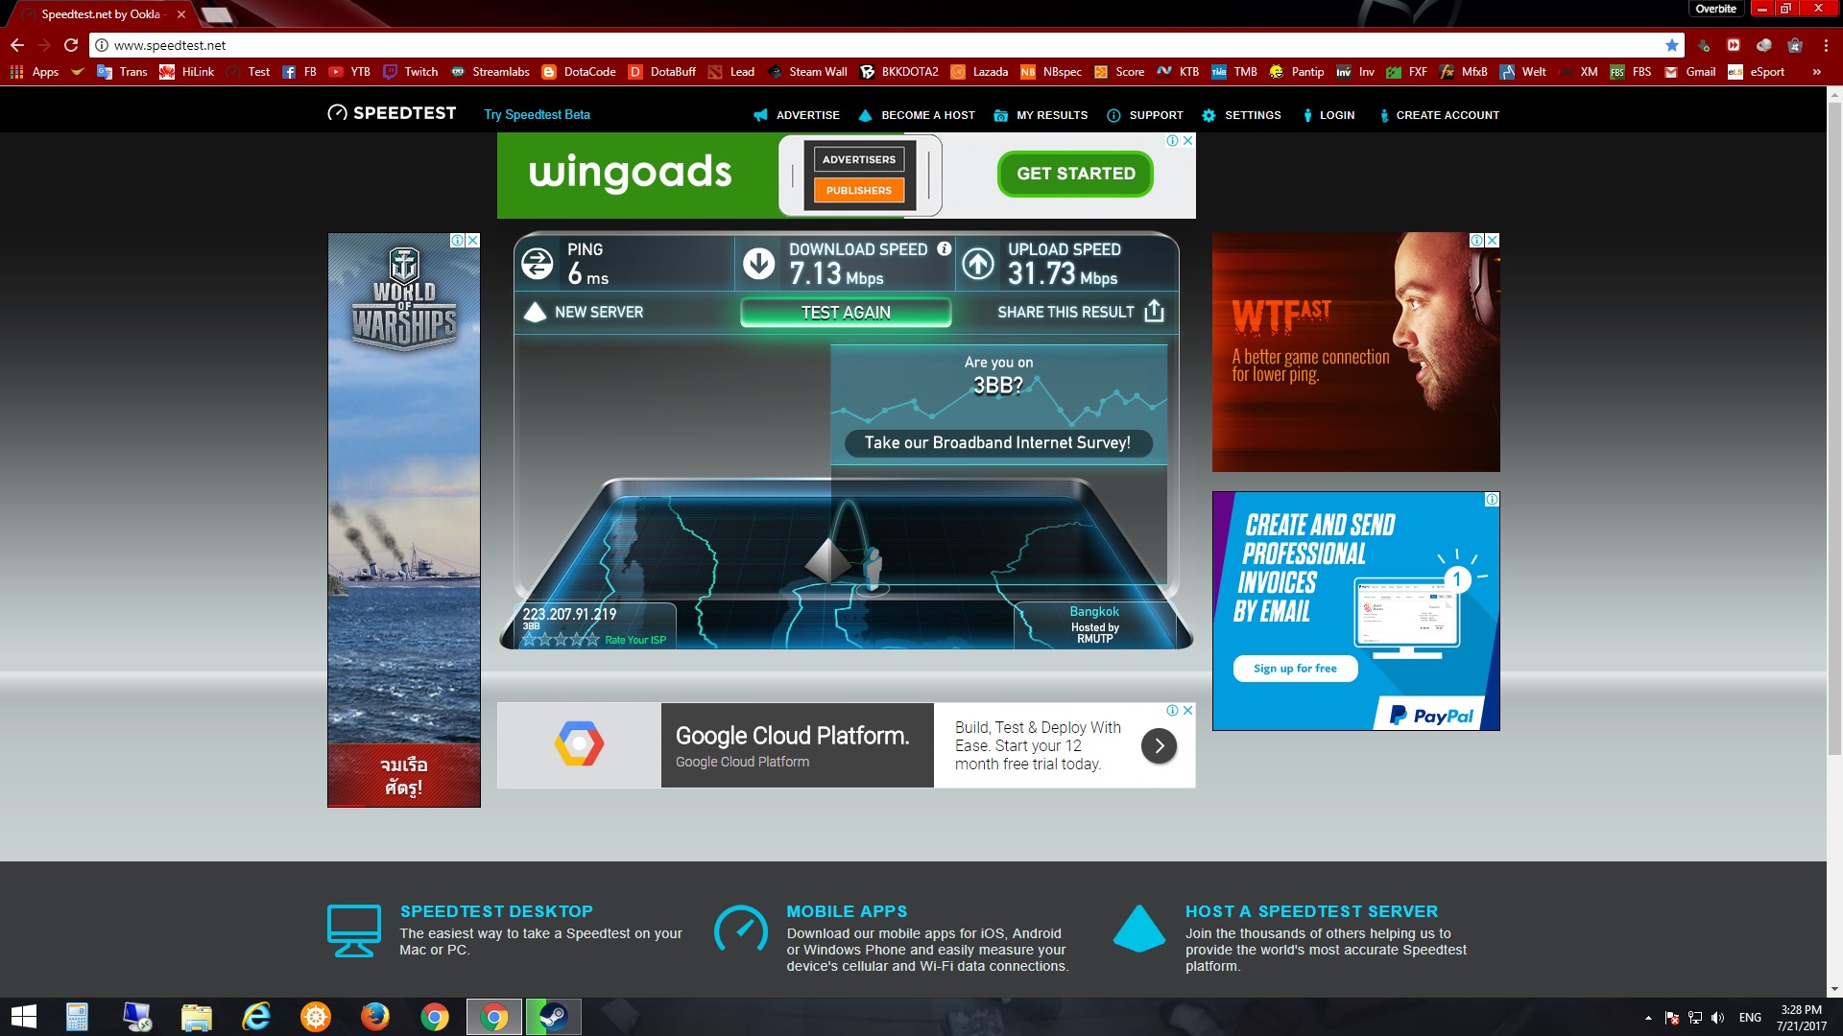Open the Support menu item
Image resolution: width=1843 pixels, height=1036 pixels.
coord(1145,115)
